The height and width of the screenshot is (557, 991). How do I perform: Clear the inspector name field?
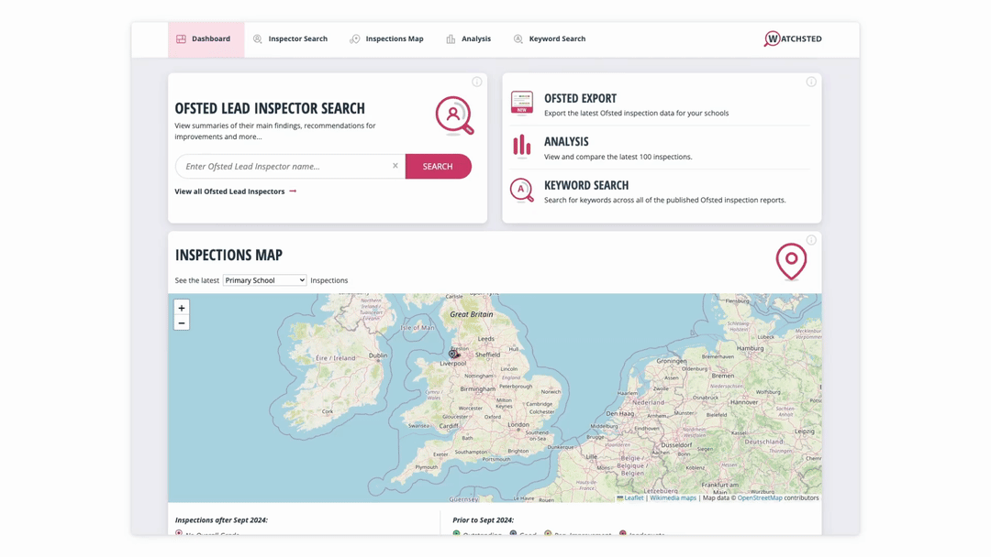(x=395, y=166)
